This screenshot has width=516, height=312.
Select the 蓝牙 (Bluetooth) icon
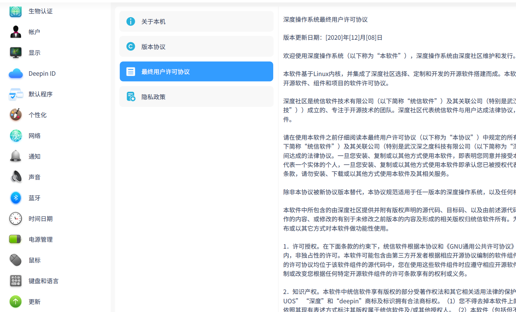[x=16, y=198]
